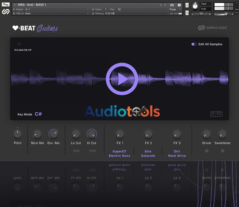Open the SuperGT Electric Bass effect selector
239x207 pixels.
pyautogui.click(x=119, y=154)
